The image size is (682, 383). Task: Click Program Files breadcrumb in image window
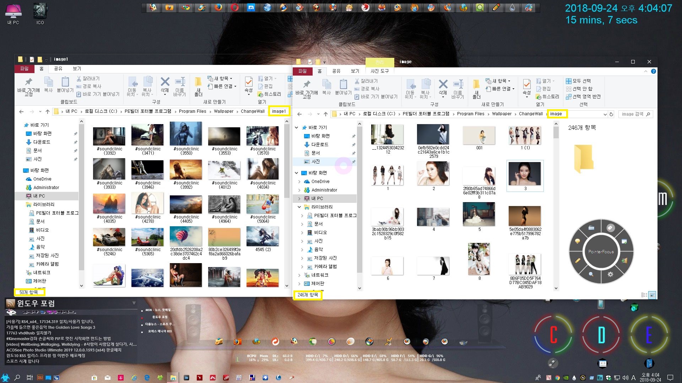click(471, 114)
